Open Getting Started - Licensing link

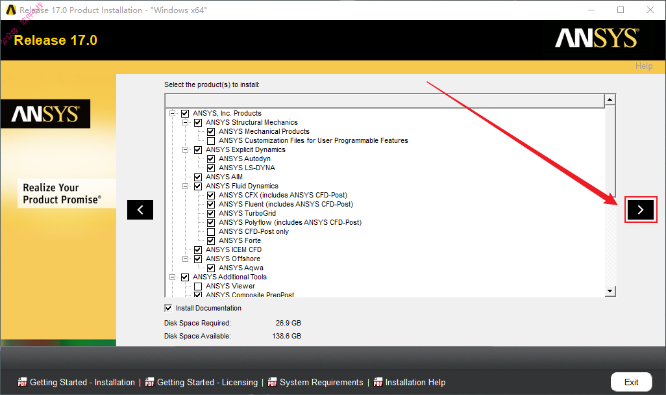click(x=207, y=382)
